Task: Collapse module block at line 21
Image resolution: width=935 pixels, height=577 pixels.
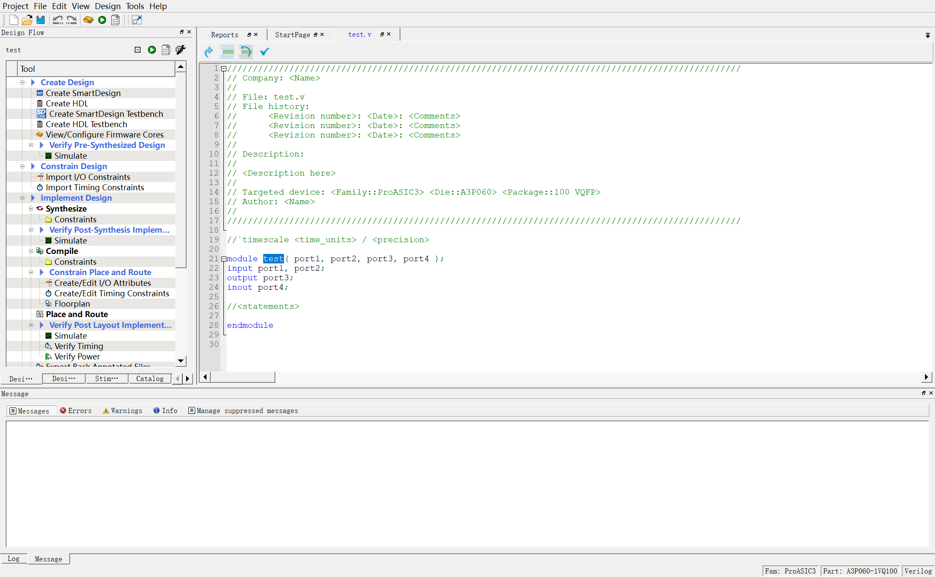Action: pos(224,259)
